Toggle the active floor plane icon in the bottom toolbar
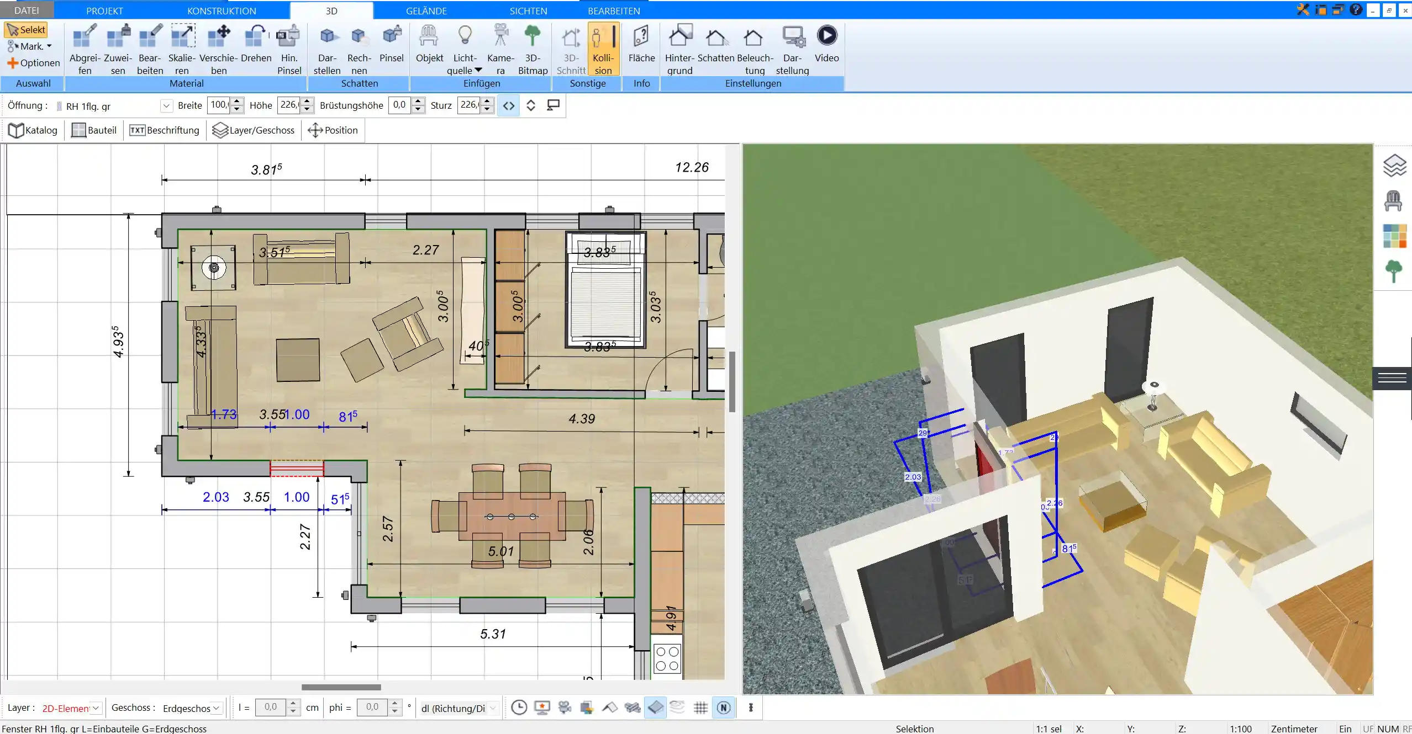 [x=655, y=708]
